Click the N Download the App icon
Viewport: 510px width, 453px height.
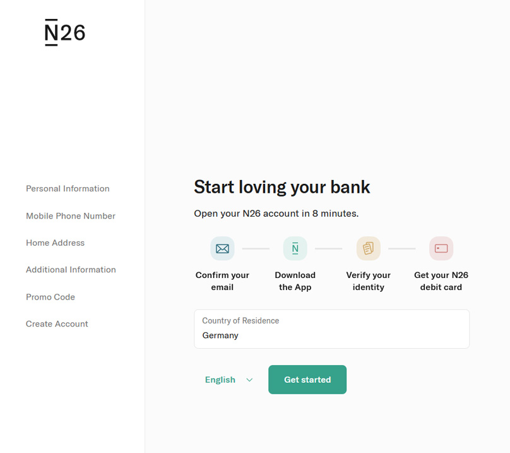tap(295, 248)
